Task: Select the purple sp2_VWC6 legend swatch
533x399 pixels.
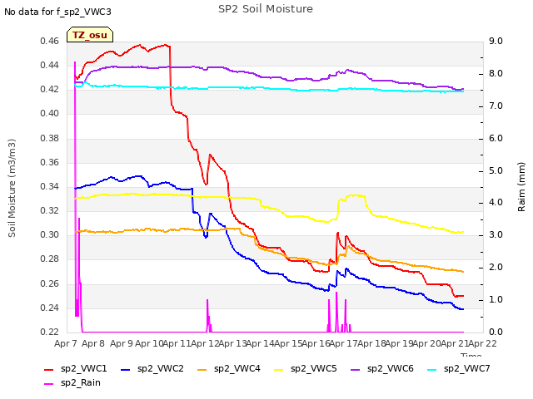Action: click(356, 369)
